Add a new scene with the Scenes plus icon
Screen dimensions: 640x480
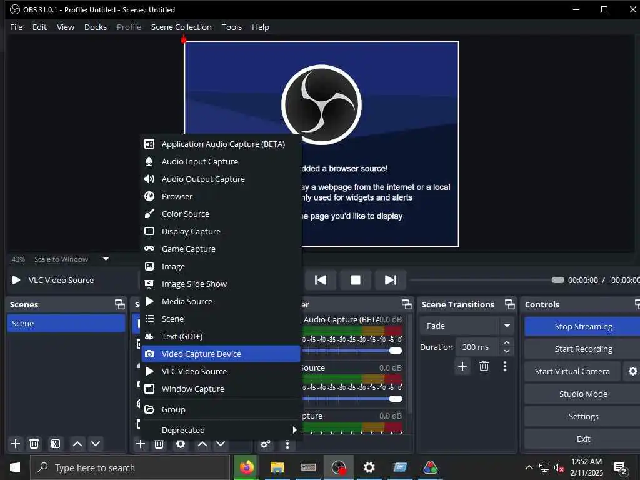click(16, 444)
